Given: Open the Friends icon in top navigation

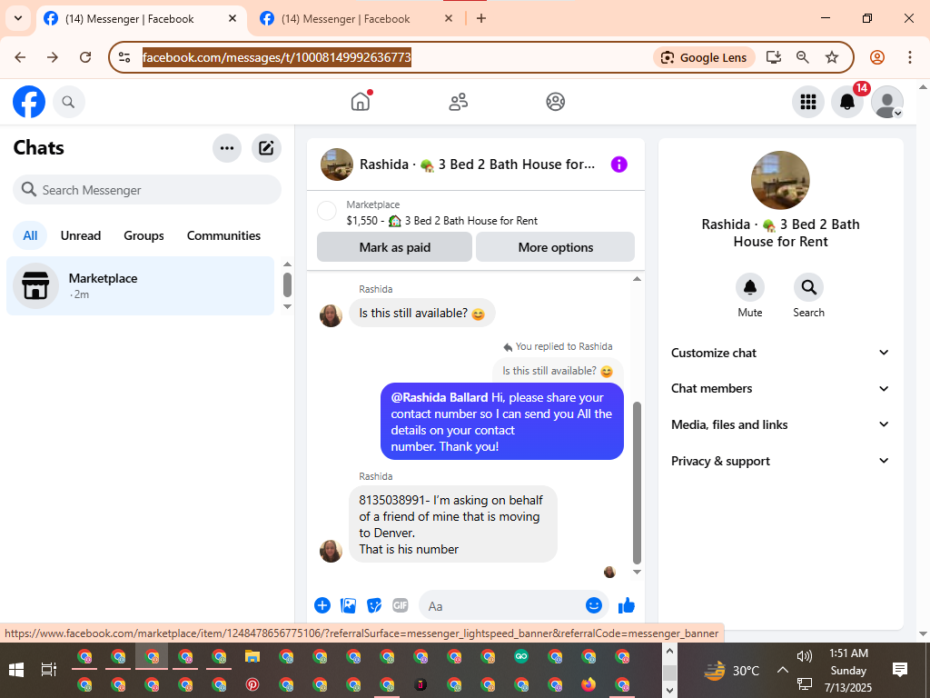Looking at the screenshot, I should [458, 102].
